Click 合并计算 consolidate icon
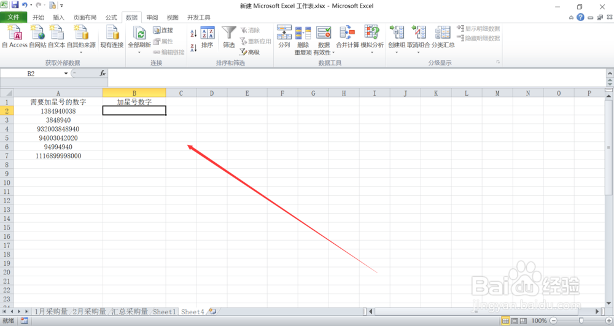This screenshot has width=614, height=326. coord(348,33)
